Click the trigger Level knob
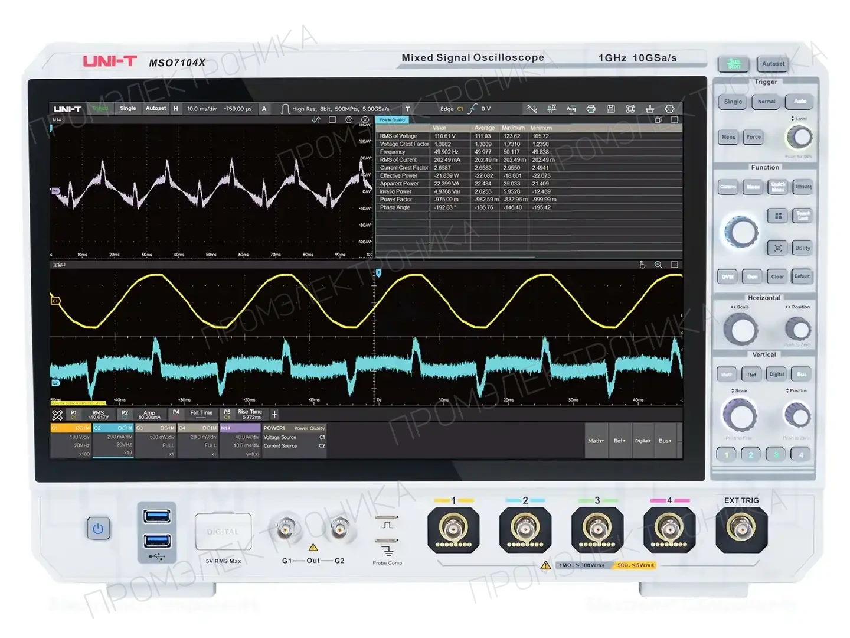The width and height of the screenshot is (850, 638). [x=800, y=138]
